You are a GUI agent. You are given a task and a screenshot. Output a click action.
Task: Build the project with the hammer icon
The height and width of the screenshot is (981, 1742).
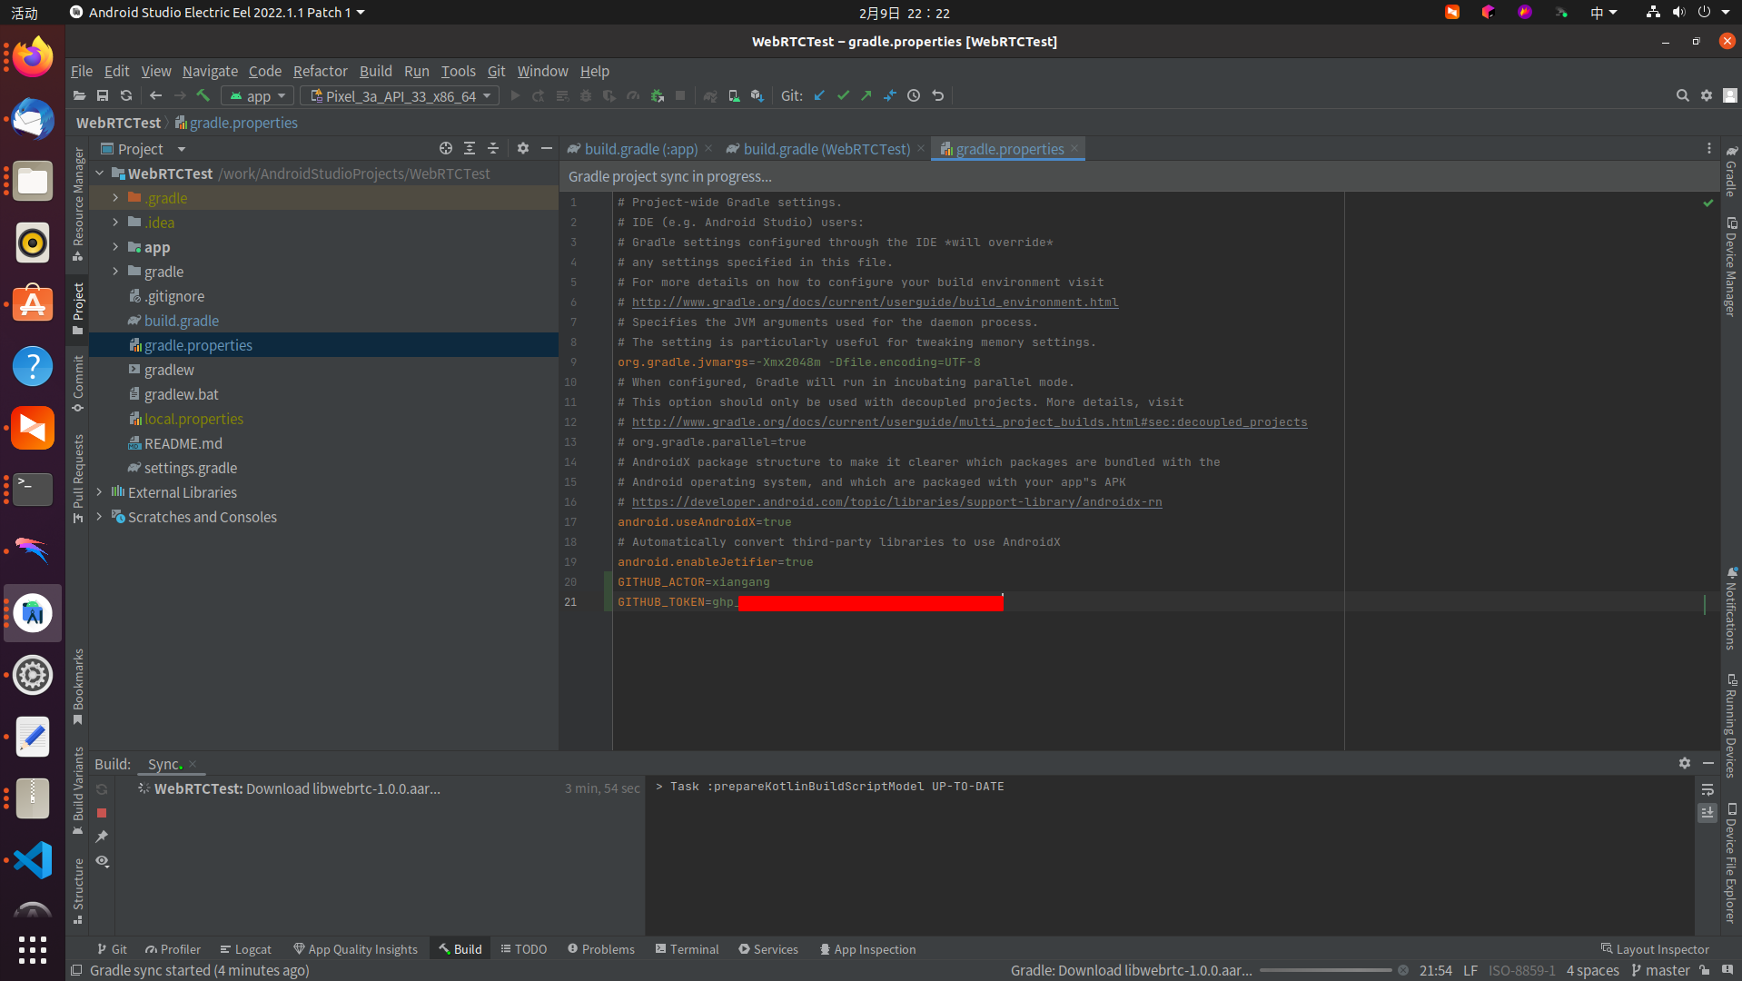(x=203, y=95)
